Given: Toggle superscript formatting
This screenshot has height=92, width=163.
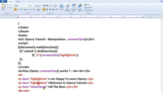Looking at the screenshot, I should point(31,9).
